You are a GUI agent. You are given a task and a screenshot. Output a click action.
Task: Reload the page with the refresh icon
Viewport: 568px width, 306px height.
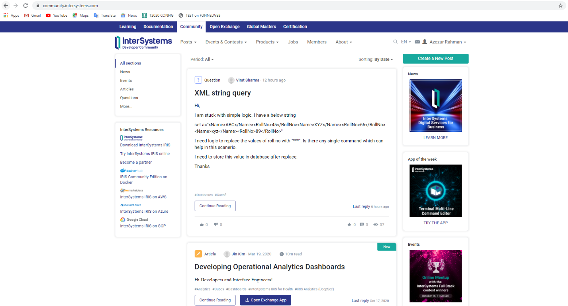click(x=25, y=6)
